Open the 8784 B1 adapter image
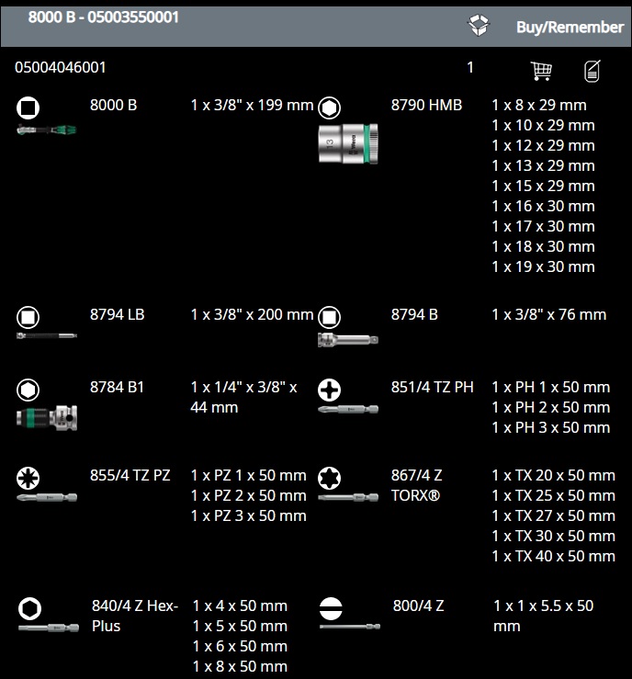Viewport: 632px width, 679px height. tap(47, 418)
